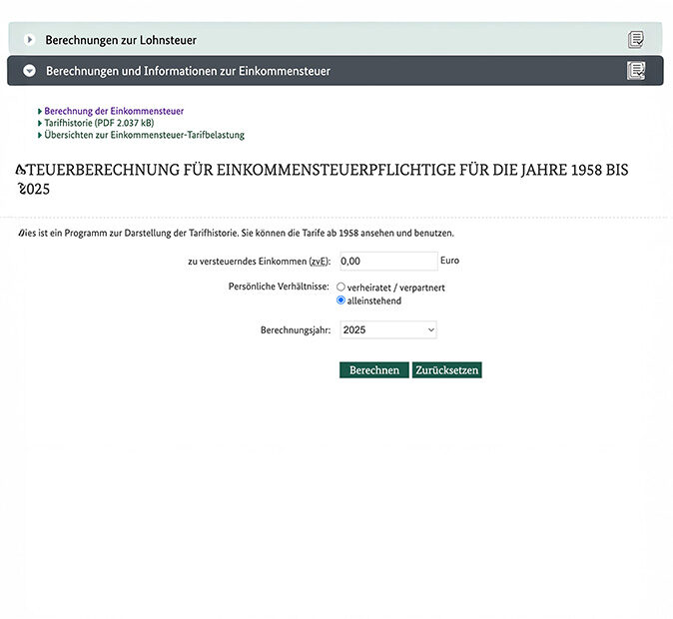Image resolution: width=673 pixels, height=619 pixels.
Task: Expand the Berechnungen zur Lohnsteuer section arrow
Action: [x=29, y=40]
